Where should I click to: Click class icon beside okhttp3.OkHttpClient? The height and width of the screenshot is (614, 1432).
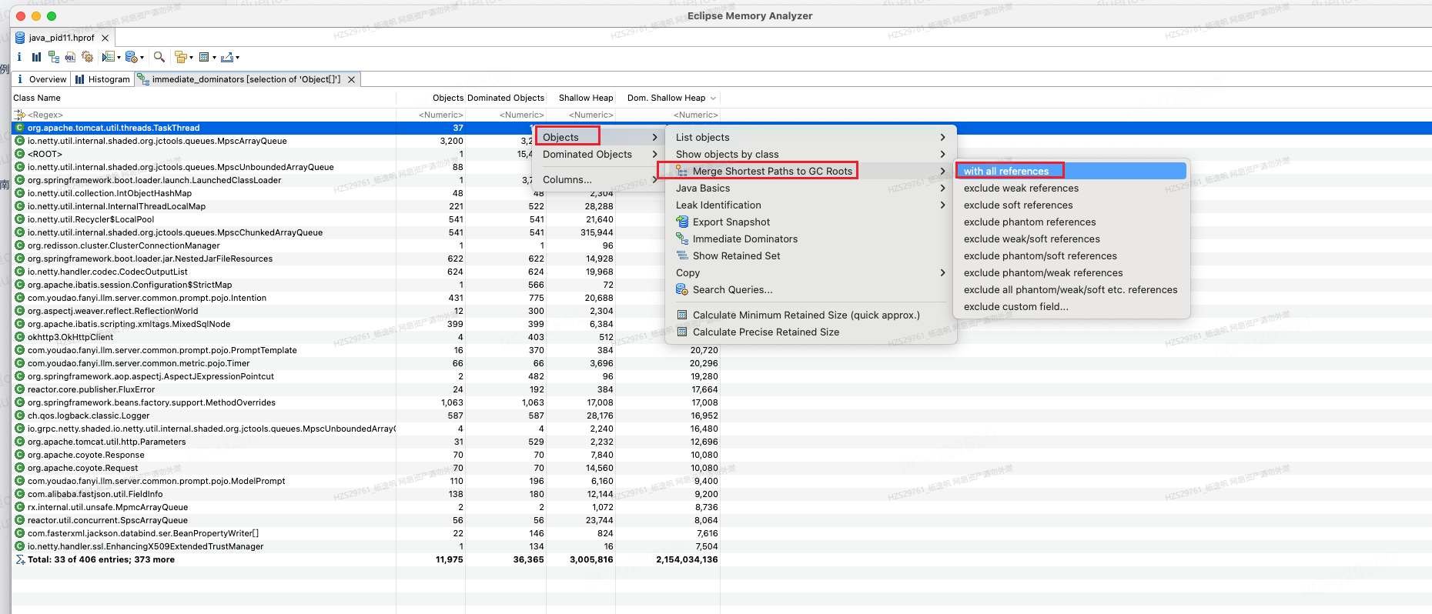[x=19, y=337]
